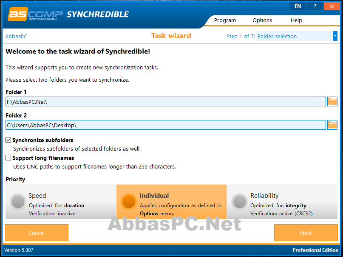This screenshot has width=343, height=257.
Task: Enable Support long filenames checkbox
Action: coord(9,158)
